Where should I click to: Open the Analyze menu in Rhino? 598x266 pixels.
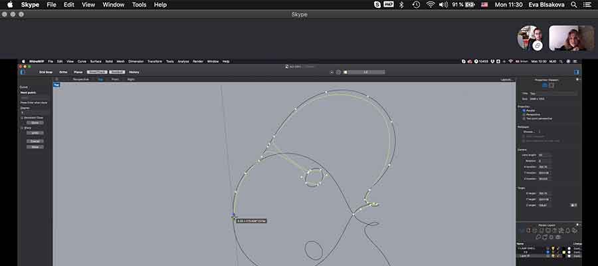pos(183,61)
